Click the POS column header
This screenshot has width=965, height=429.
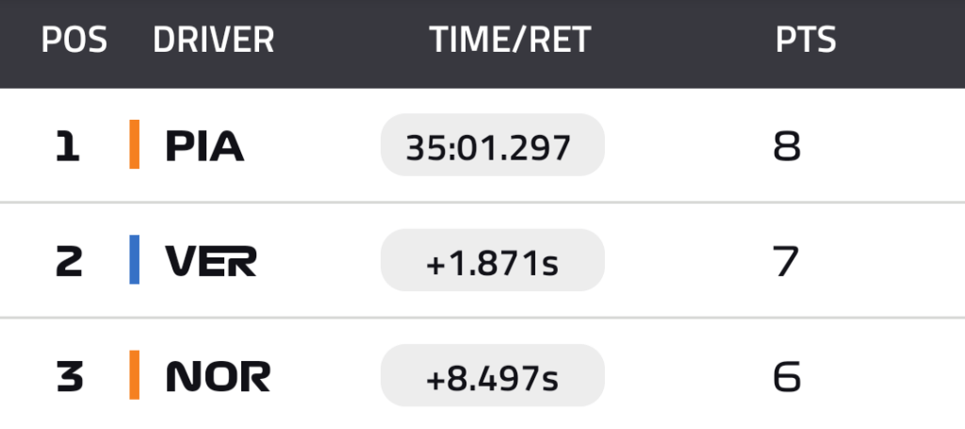pyautogui.click(x=74, y=41)
